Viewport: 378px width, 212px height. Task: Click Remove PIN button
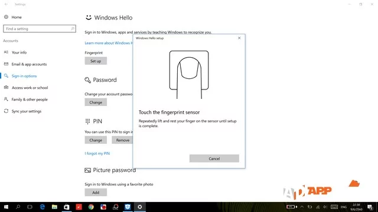122,140
